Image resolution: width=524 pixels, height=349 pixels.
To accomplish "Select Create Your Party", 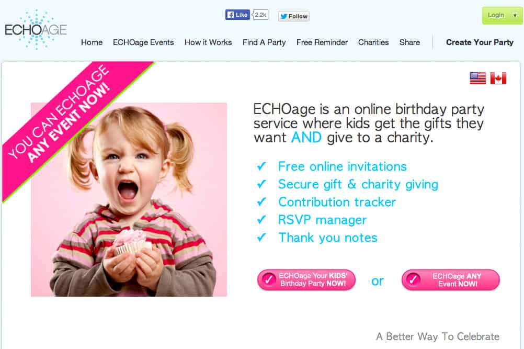I will pyautogui.click(x=480, y=42).
